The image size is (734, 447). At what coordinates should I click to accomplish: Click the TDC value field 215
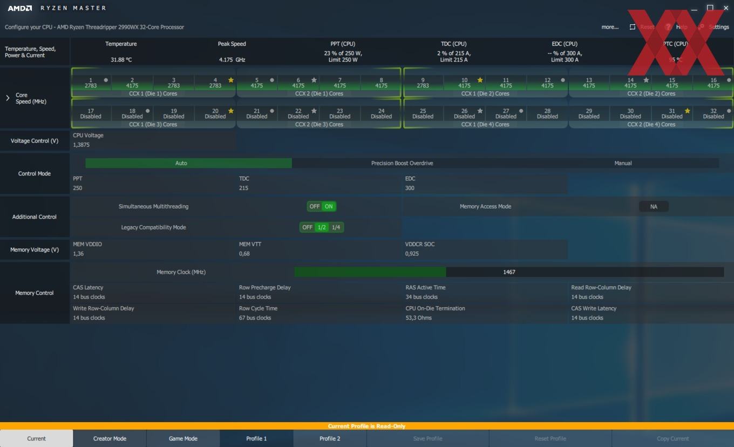pyautogui.click(x=244, y=188)
